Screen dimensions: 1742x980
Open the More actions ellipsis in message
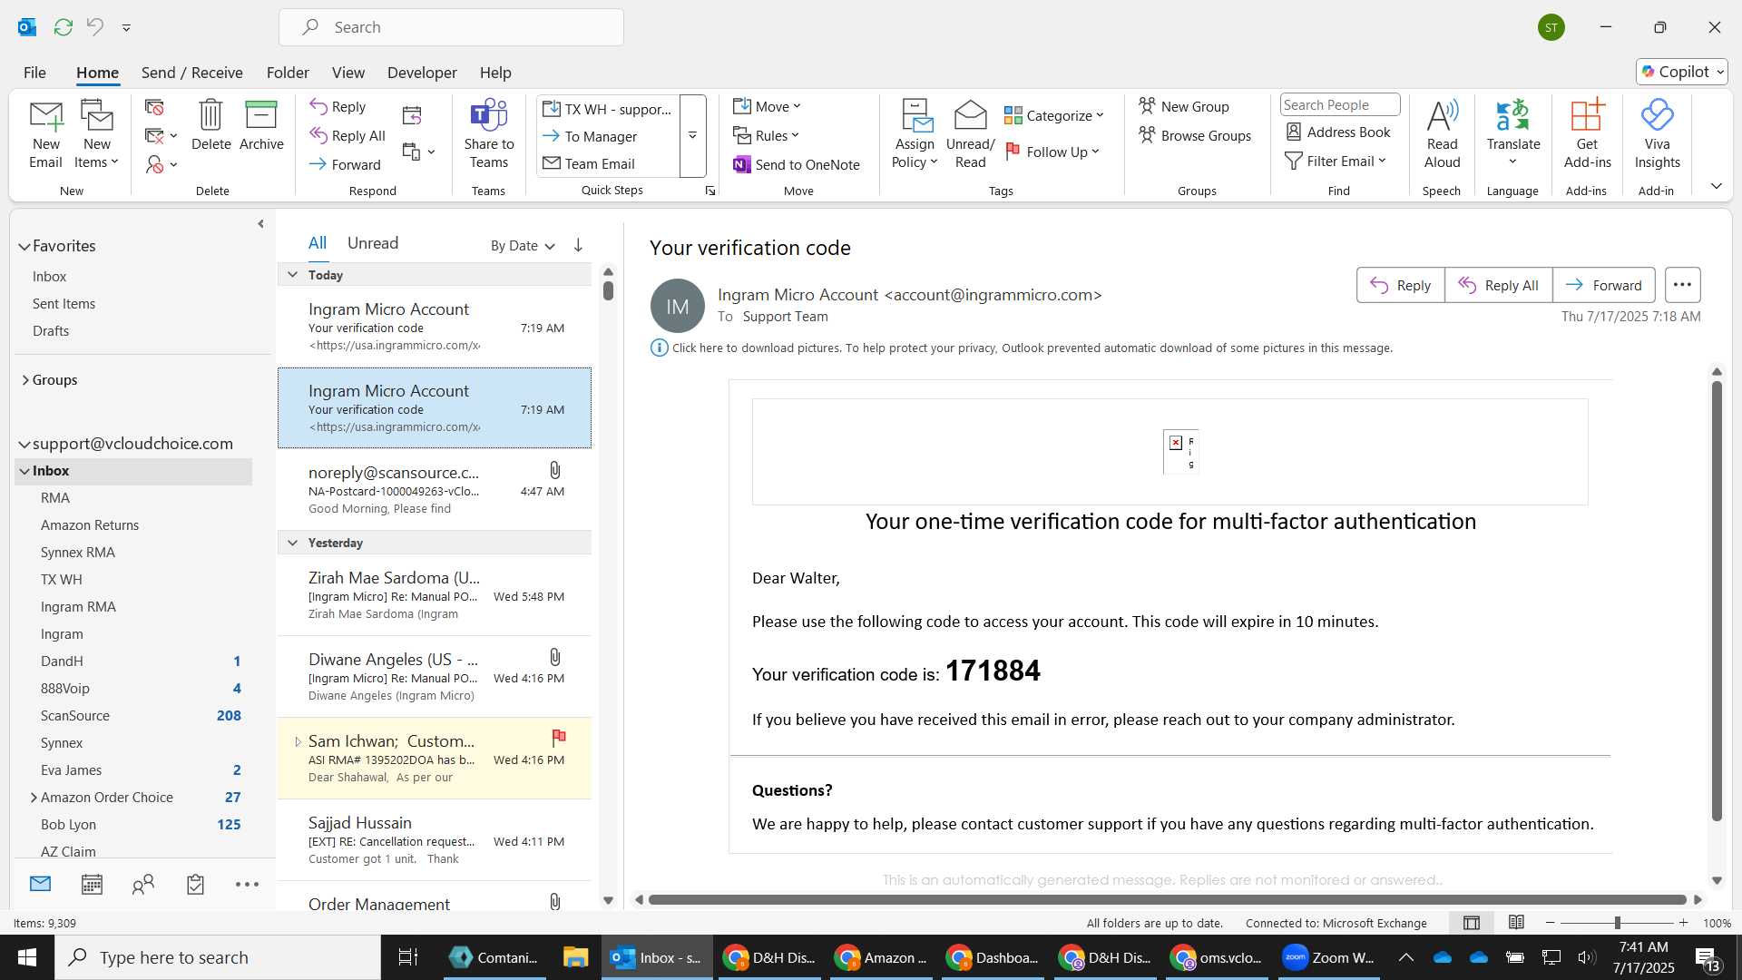tap(1682, 285)
